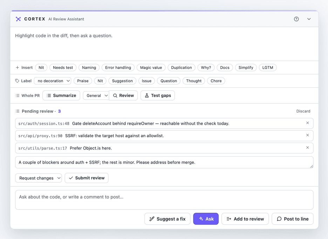
Task: Insert the LGTM snippet
Action: [x=268, y=68]
